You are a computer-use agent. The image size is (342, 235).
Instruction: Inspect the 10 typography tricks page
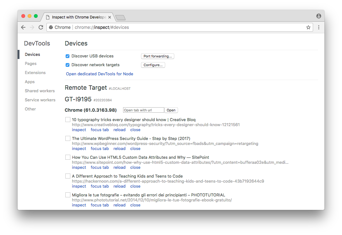point(79,130)
